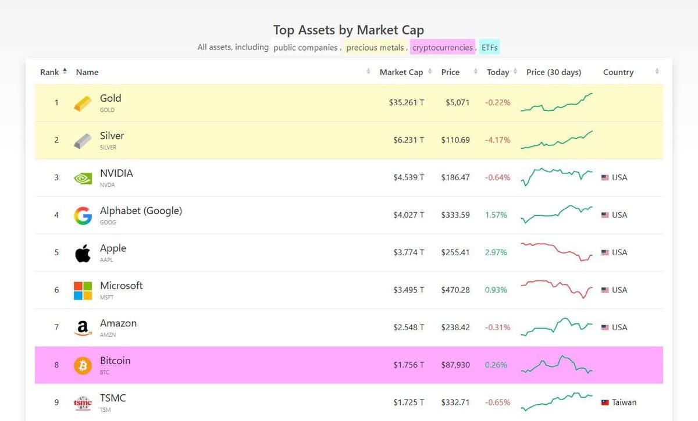
Task: Click the silver bar icon for Silver
Action: click(82, 140)
